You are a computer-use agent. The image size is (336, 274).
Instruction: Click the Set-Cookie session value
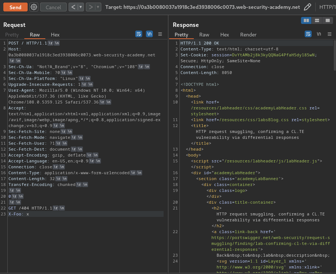273,55
